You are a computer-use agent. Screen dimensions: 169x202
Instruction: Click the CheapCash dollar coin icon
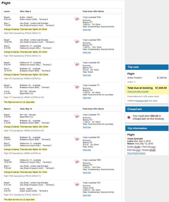pyautogui.click(x=129, y=117)
